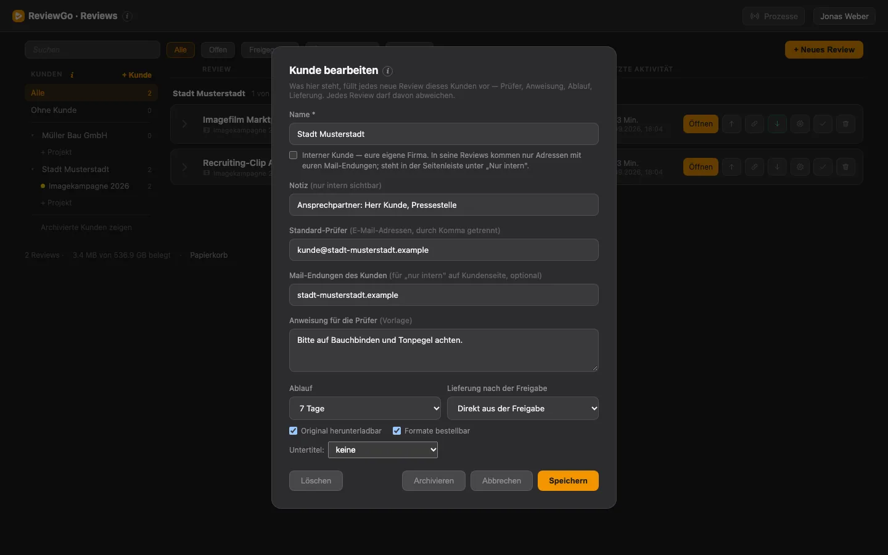Screen dimensions: 888x555
Task: Copy link icon in Imagefilm Markt row
Action: [x=754, y=124]
